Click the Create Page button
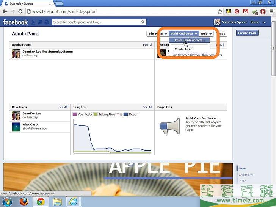The width and height of the screenshot is (276, 207). pyautogui.click(x=247, y=33)
